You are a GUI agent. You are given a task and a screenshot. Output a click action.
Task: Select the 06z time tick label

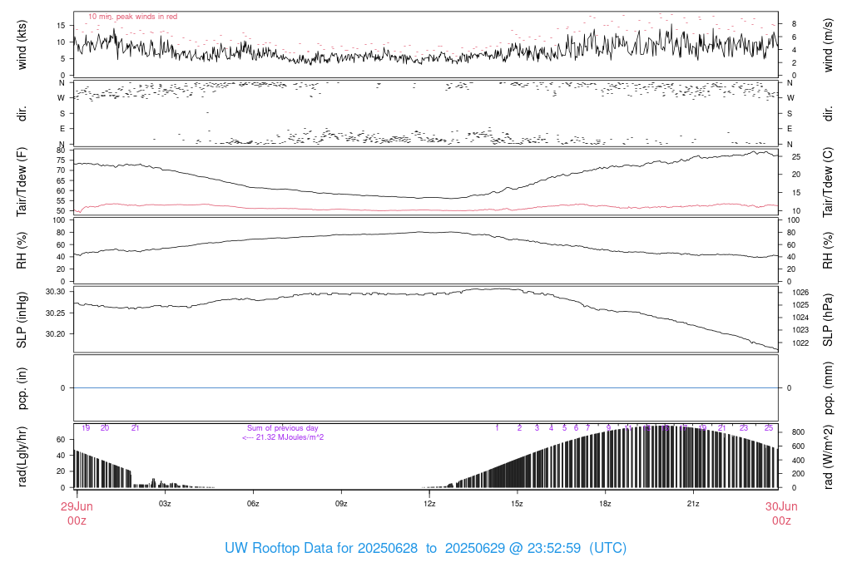pyautogui.click(x=253, y=504)
